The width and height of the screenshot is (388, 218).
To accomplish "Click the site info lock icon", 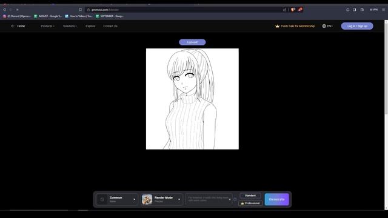I will coord(89,10).
